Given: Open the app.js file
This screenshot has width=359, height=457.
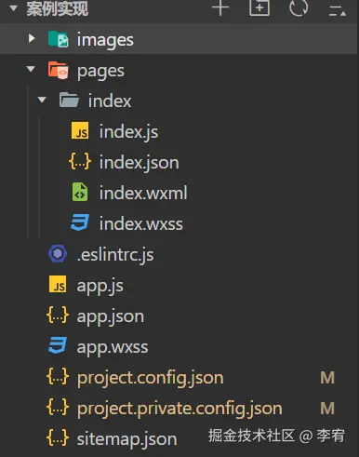Looking at the screenshot, I should pyautogui.click(x=100, y=286).
